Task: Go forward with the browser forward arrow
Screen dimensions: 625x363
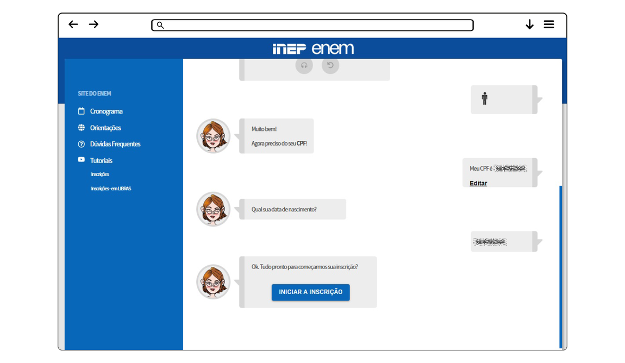Action: (93, 24)
